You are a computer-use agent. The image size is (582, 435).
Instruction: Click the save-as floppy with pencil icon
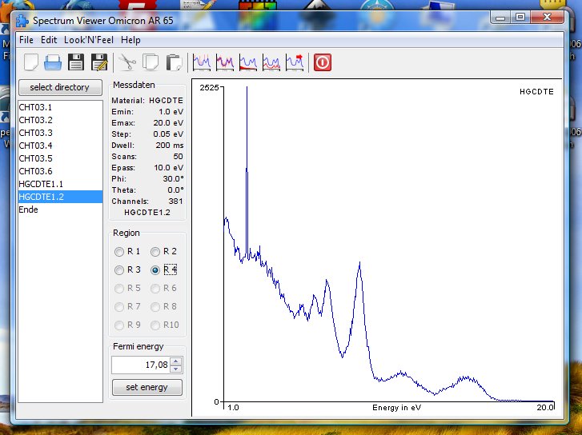tap(99, 62)
